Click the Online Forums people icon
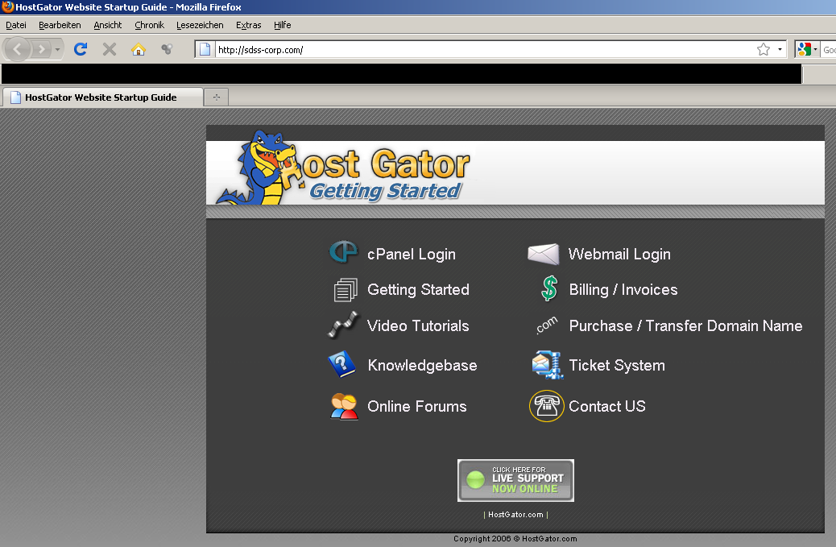 (345, 406)
